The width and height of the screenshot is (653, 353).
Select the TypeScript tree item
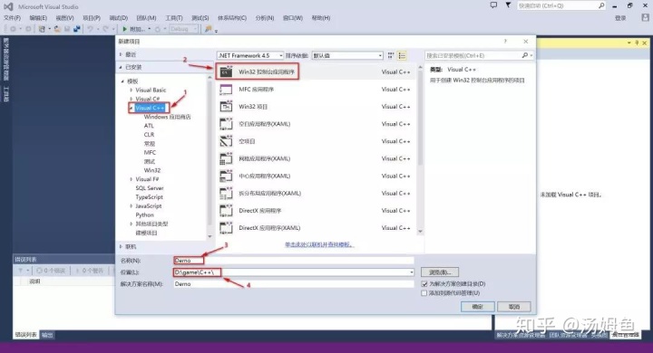click(x=149, y=197)
